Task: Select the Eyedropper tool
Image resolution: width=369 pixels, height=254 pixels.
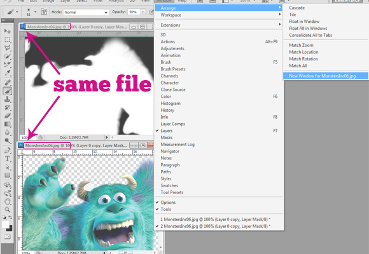Action: 7,73
